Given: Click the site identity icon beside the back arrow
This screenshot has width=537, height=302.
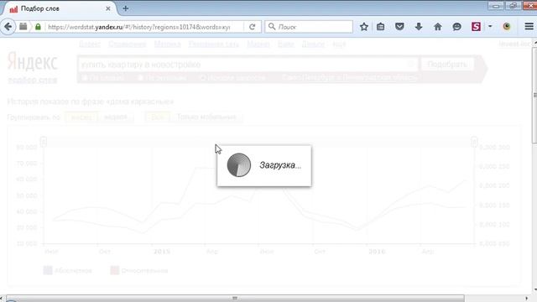Looking at the screenshot, I should click(x=23, y=26).
